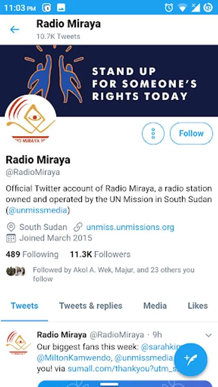
Task: Open the Likes tab
Action: 198,306
